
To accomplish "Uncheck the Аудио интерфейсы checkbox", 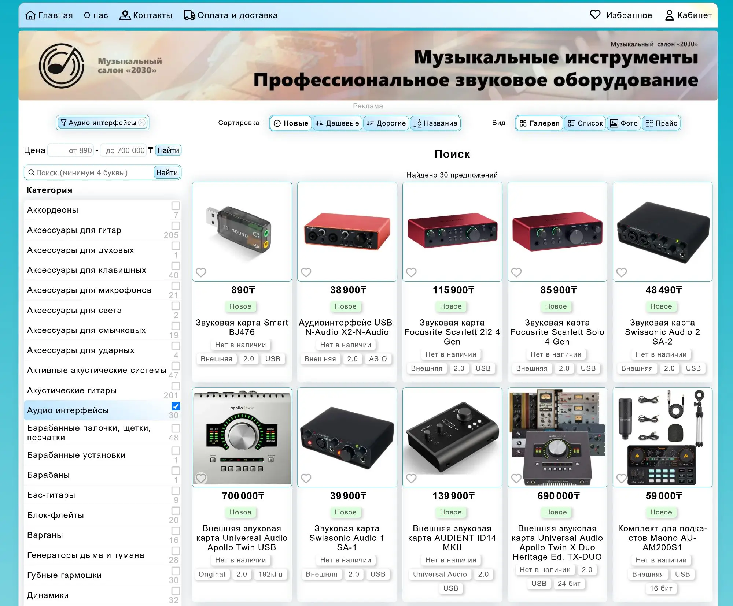I will point(176,406).
